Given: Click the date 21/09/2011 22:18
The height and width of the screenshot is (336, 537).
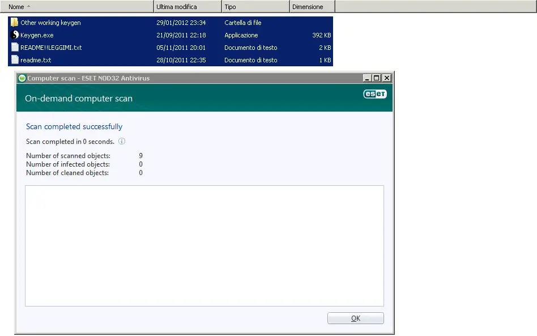Looking at the screenshot, I should (181, 35).
